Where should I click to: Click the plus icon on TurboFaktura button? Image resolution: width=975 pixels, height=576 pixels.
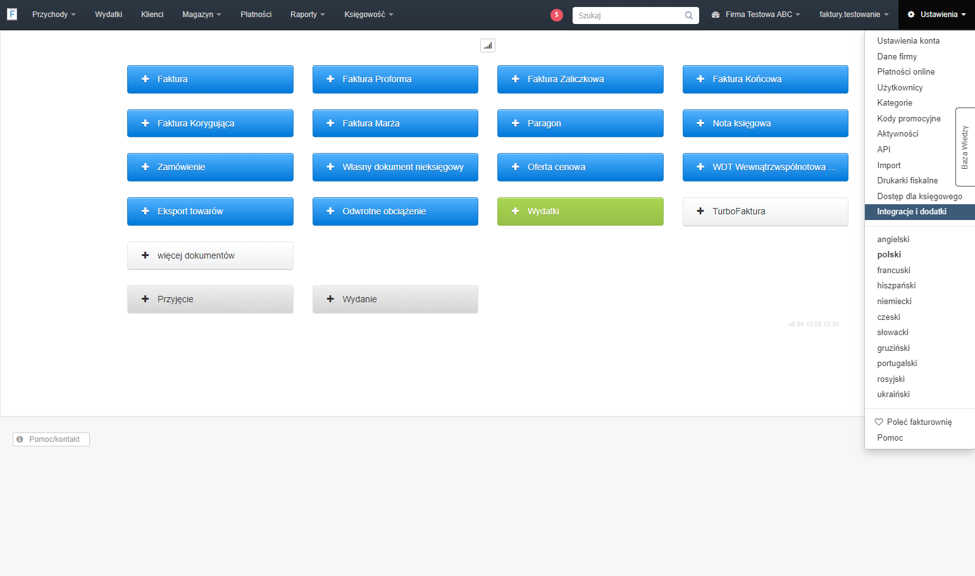point(700,211)
